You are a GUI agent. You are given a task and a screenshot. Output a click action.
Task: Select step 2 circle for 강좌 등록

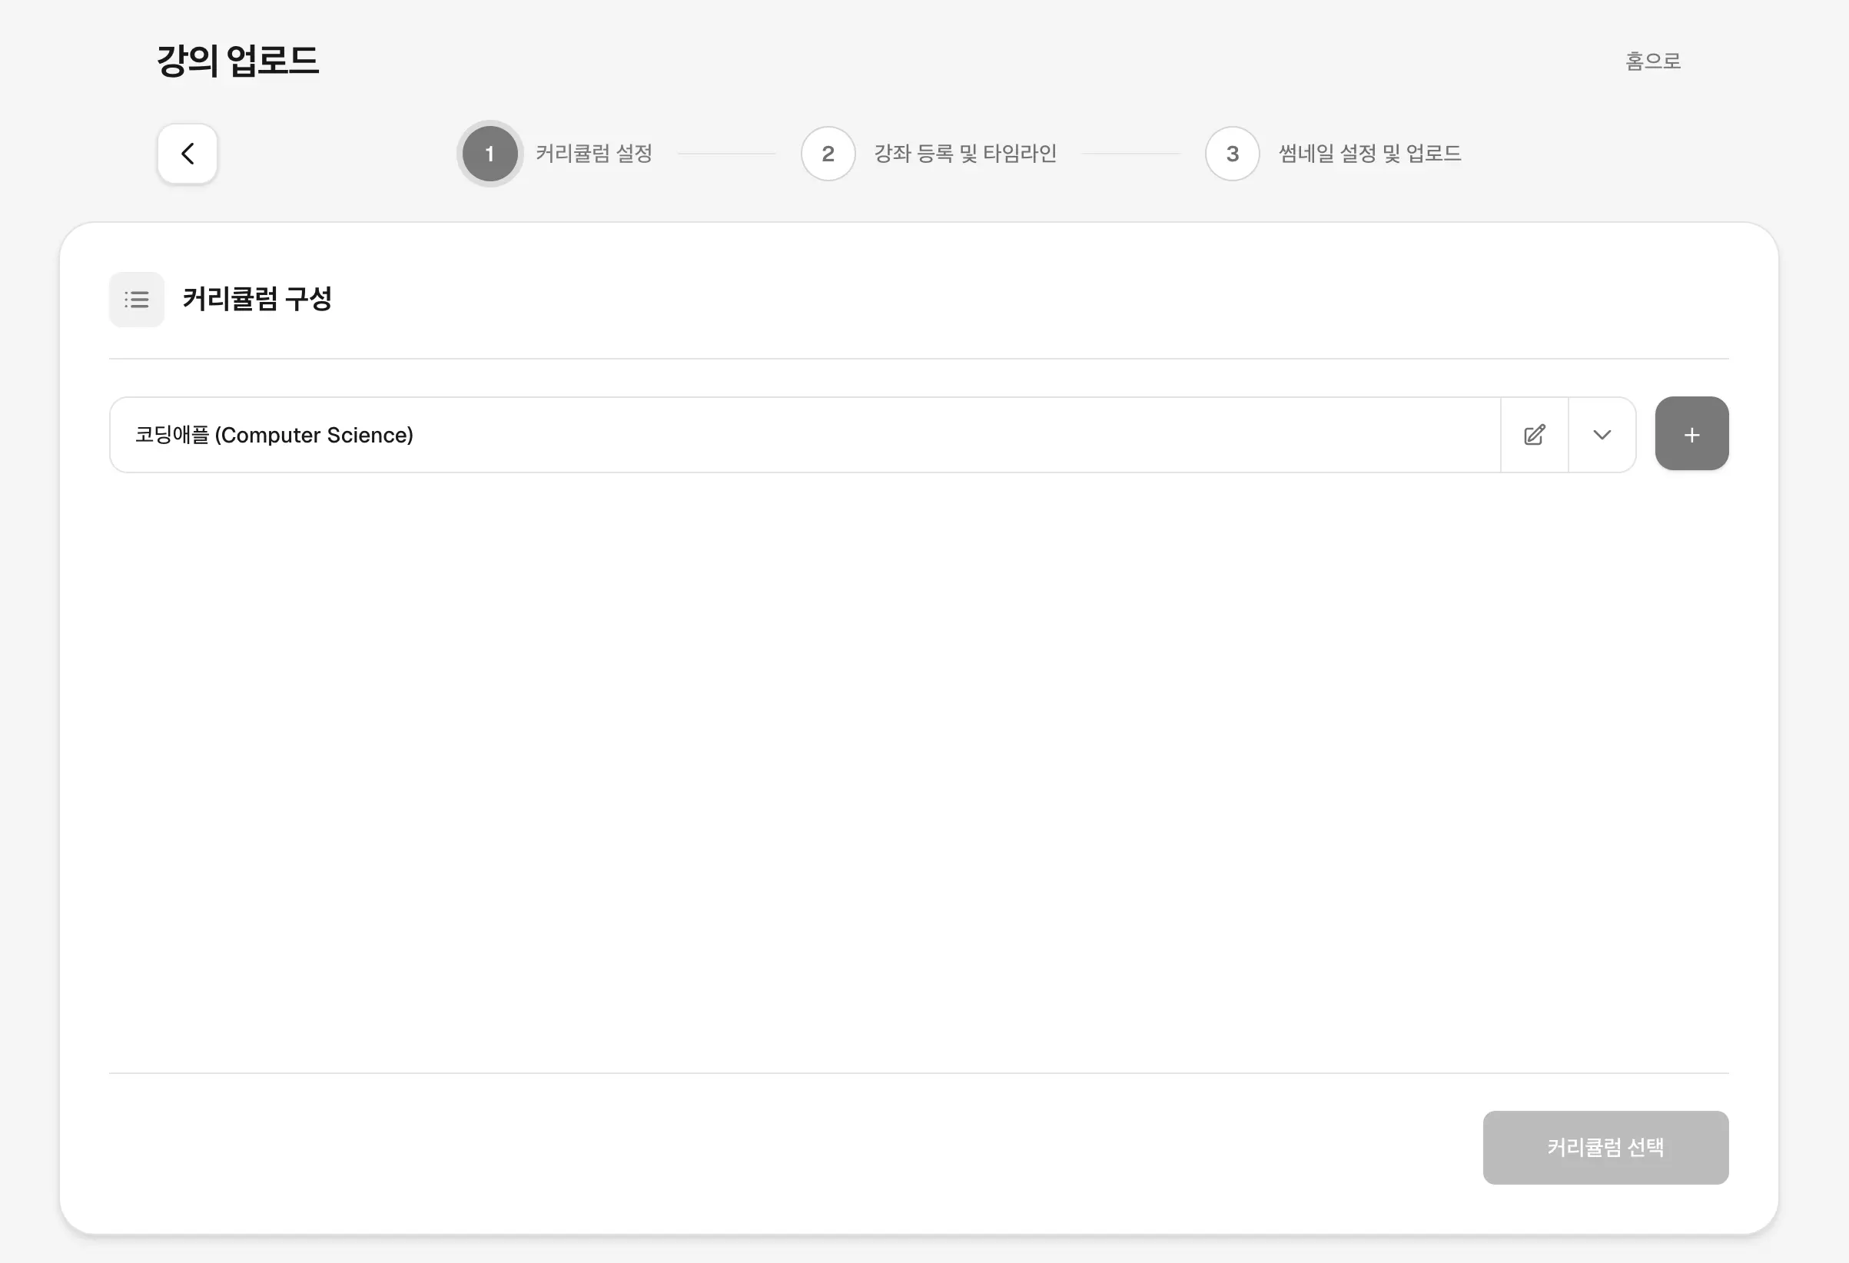(x=828, y=154)
